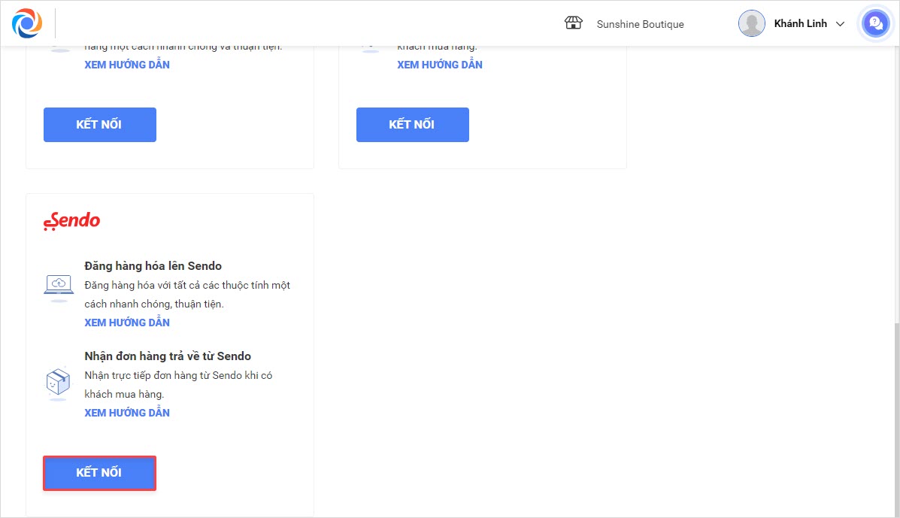
Task: Click the laptop cloud upload icon
Action: (59, 286)
